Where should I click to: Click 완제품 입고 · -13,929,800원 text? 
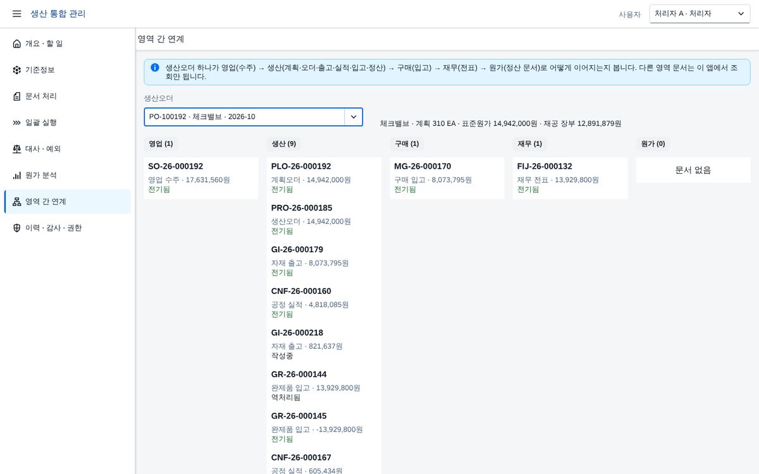pyautogui.click(x=317, y=430)
